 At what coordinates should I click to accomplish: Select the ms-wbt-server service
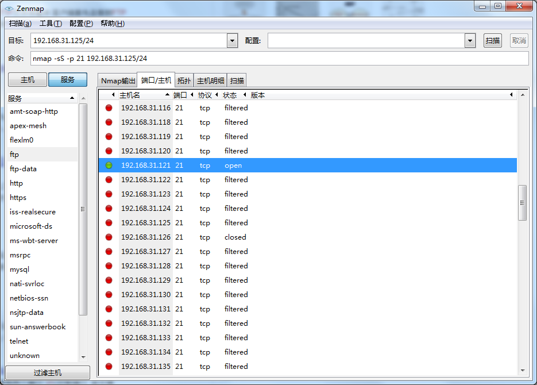point(43,241)
